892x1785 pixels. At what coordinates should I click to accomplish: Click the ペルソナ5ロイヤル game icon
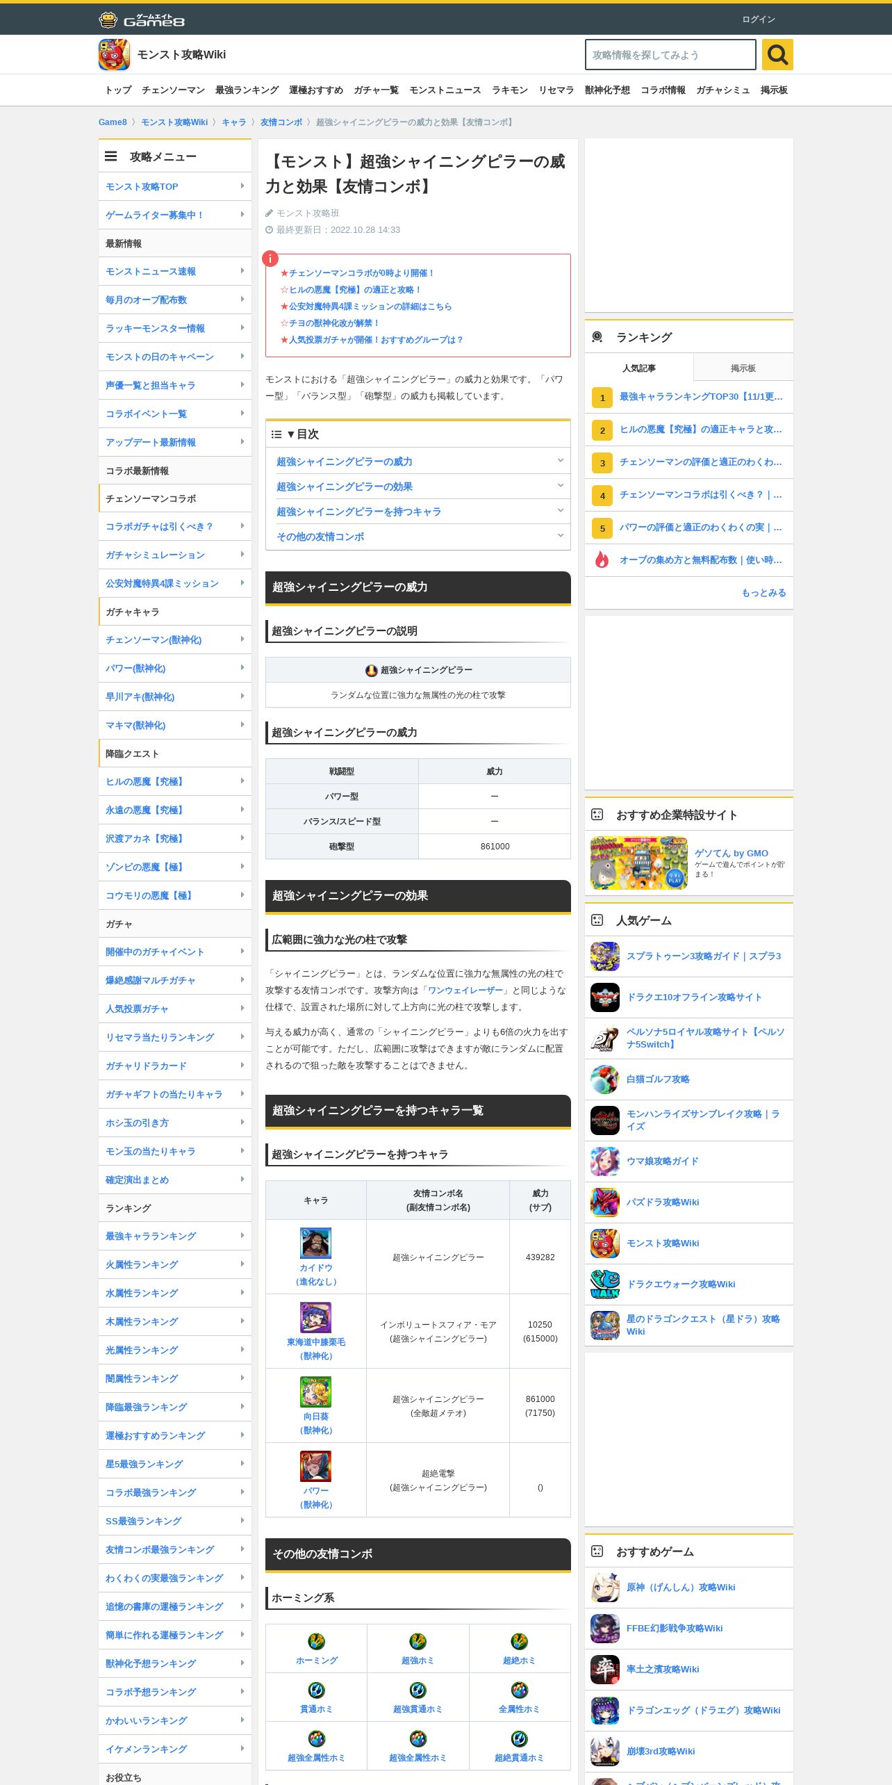pos(604,1038)
